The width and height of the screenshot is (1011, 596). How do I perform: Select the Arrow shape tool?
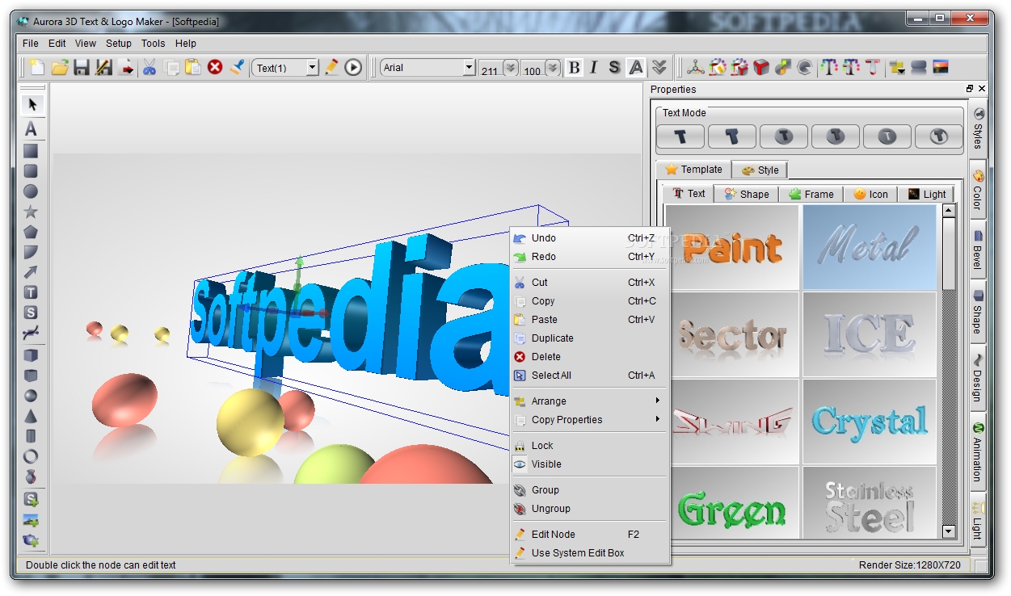tap(31, 272)
